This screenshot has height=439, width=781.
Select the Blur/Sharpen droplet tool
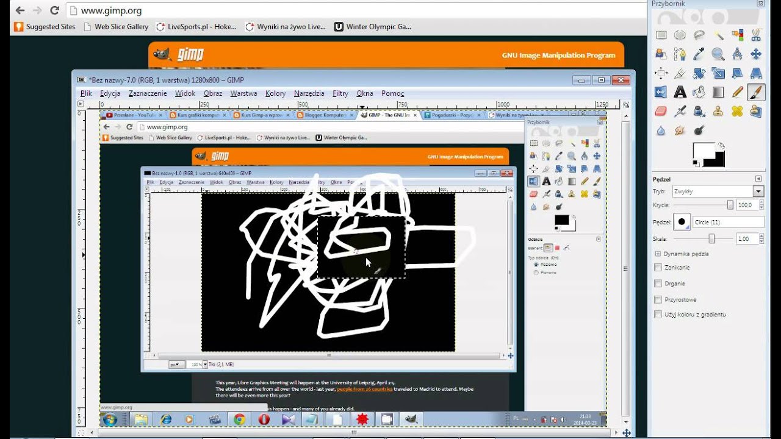pyautogui.click(x=661, y=130)
